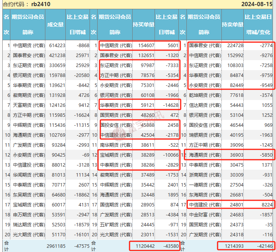The width and height of the screenshot is (276, 252).
Task: Click short position value 82449
Action: 237,85
